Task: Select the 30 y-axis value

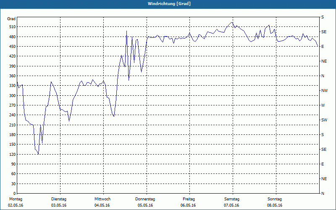Action: point(13,184)
